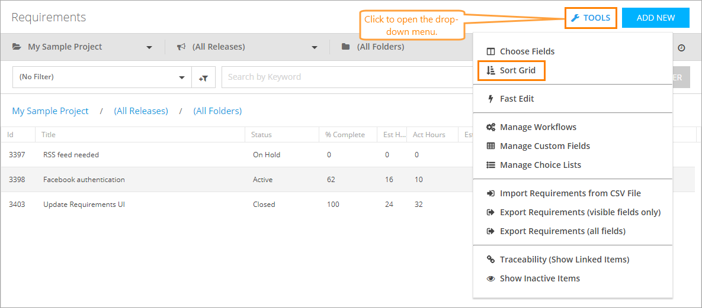
Task: Choose Import Requirements from CSV File
Action: pyautogui.click(x=570, y=193)
